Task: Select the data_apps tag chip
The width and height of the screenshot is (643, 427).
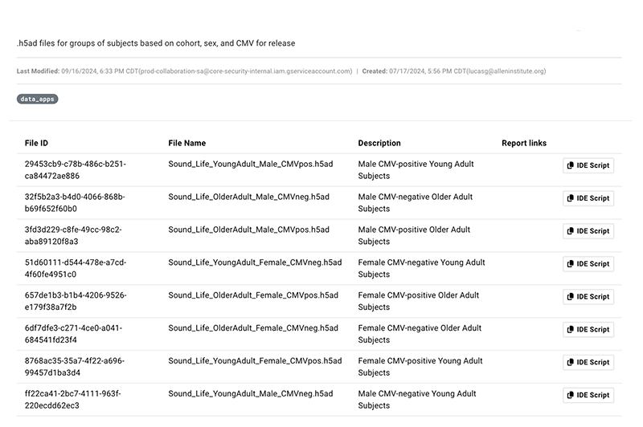Action: pos(38,99)
